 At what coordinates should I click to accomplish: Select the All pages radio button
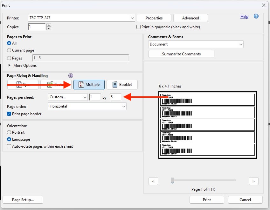tap(9, 43)
